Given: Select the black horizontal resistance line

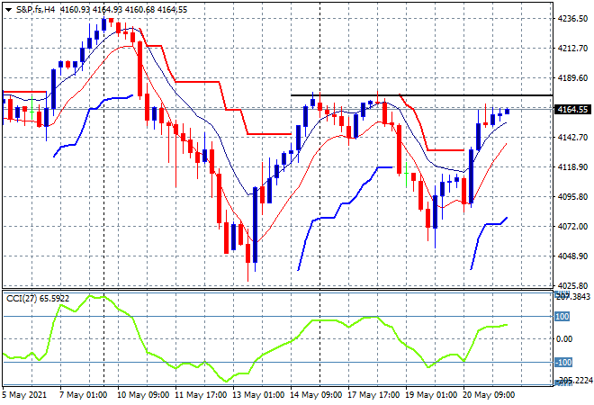Looking at the screenshot, I should click(421, 95).
